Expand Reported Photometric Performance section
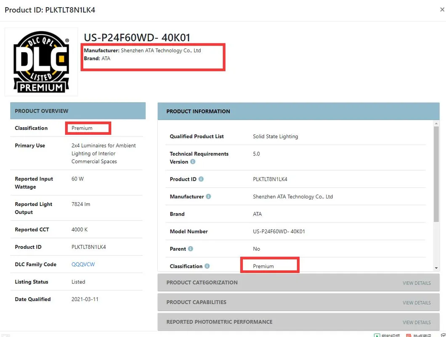 (219, 322)
